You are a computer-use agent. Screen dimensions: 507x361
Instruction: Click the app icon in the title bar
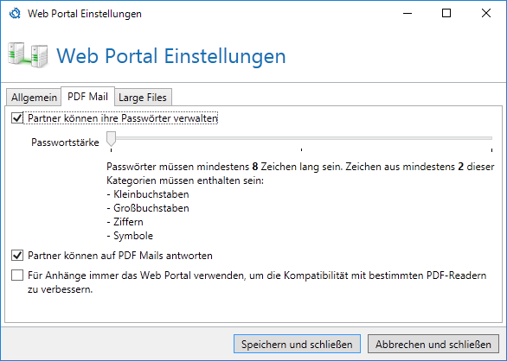[15, 14]
